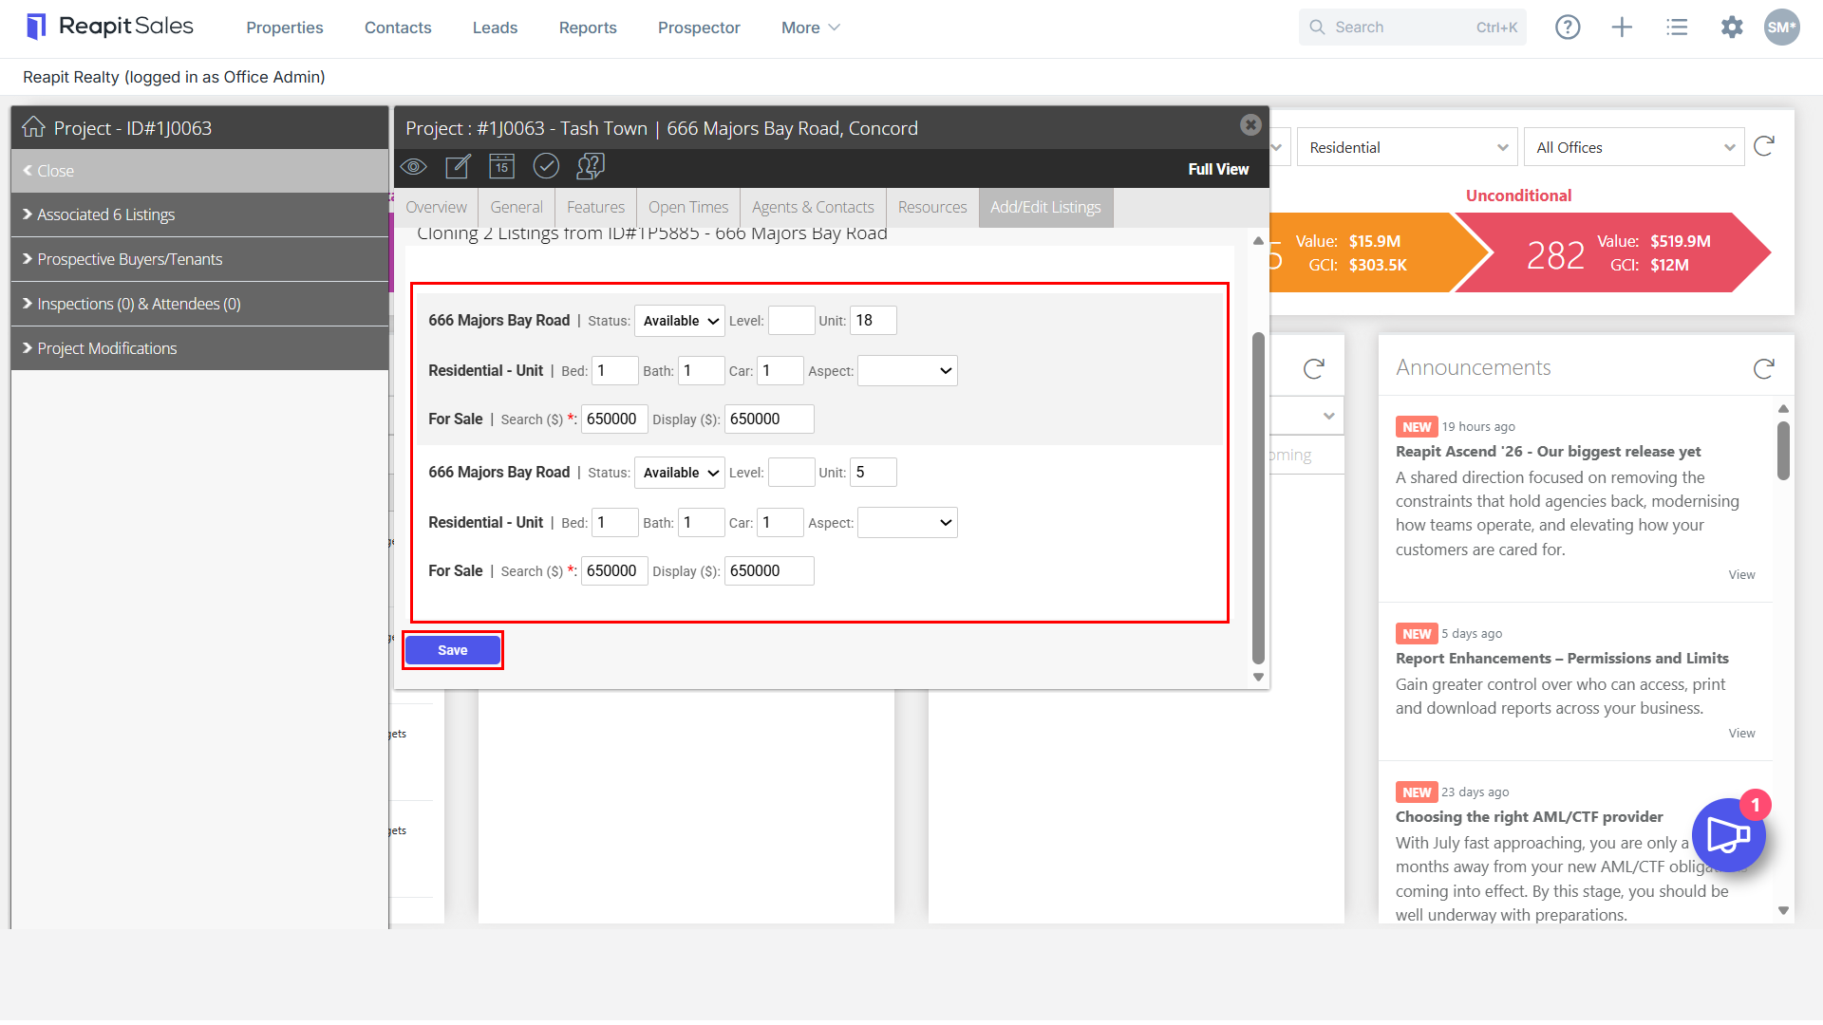Click the calendar icon in project toolbar
The height and width of the screenshot is (1025, 1823).
[x=501, y=167]
